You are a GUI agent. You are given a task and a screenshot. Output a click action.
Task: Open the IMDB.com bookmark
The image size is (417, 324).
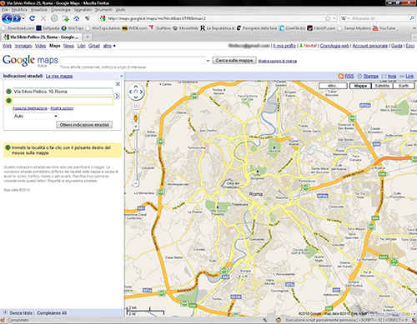(x=134, y=28)
